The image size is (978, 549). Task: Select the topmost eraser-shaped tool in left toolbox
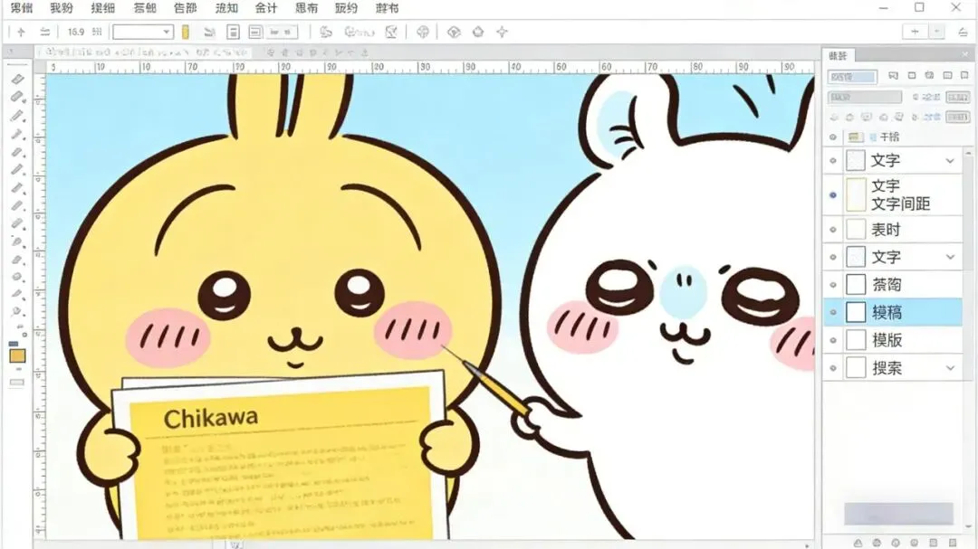coord(17,80)
